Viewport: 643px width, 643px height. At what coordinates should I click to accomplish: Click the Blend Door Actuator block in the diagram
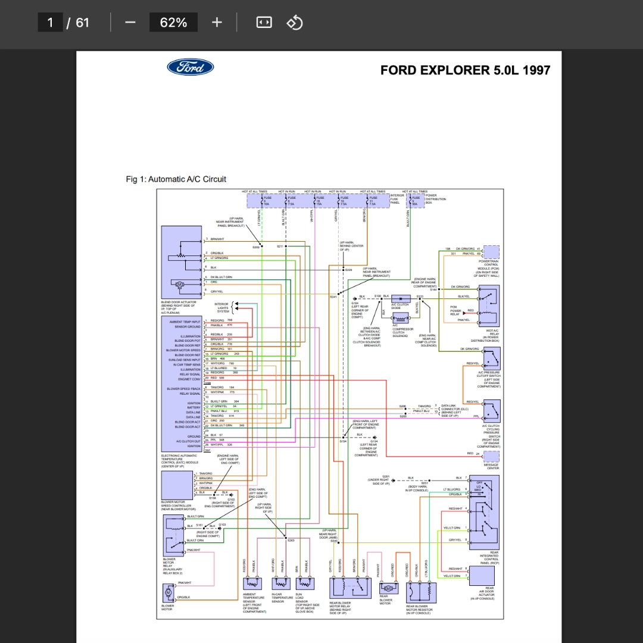click(x=182, y=262)
